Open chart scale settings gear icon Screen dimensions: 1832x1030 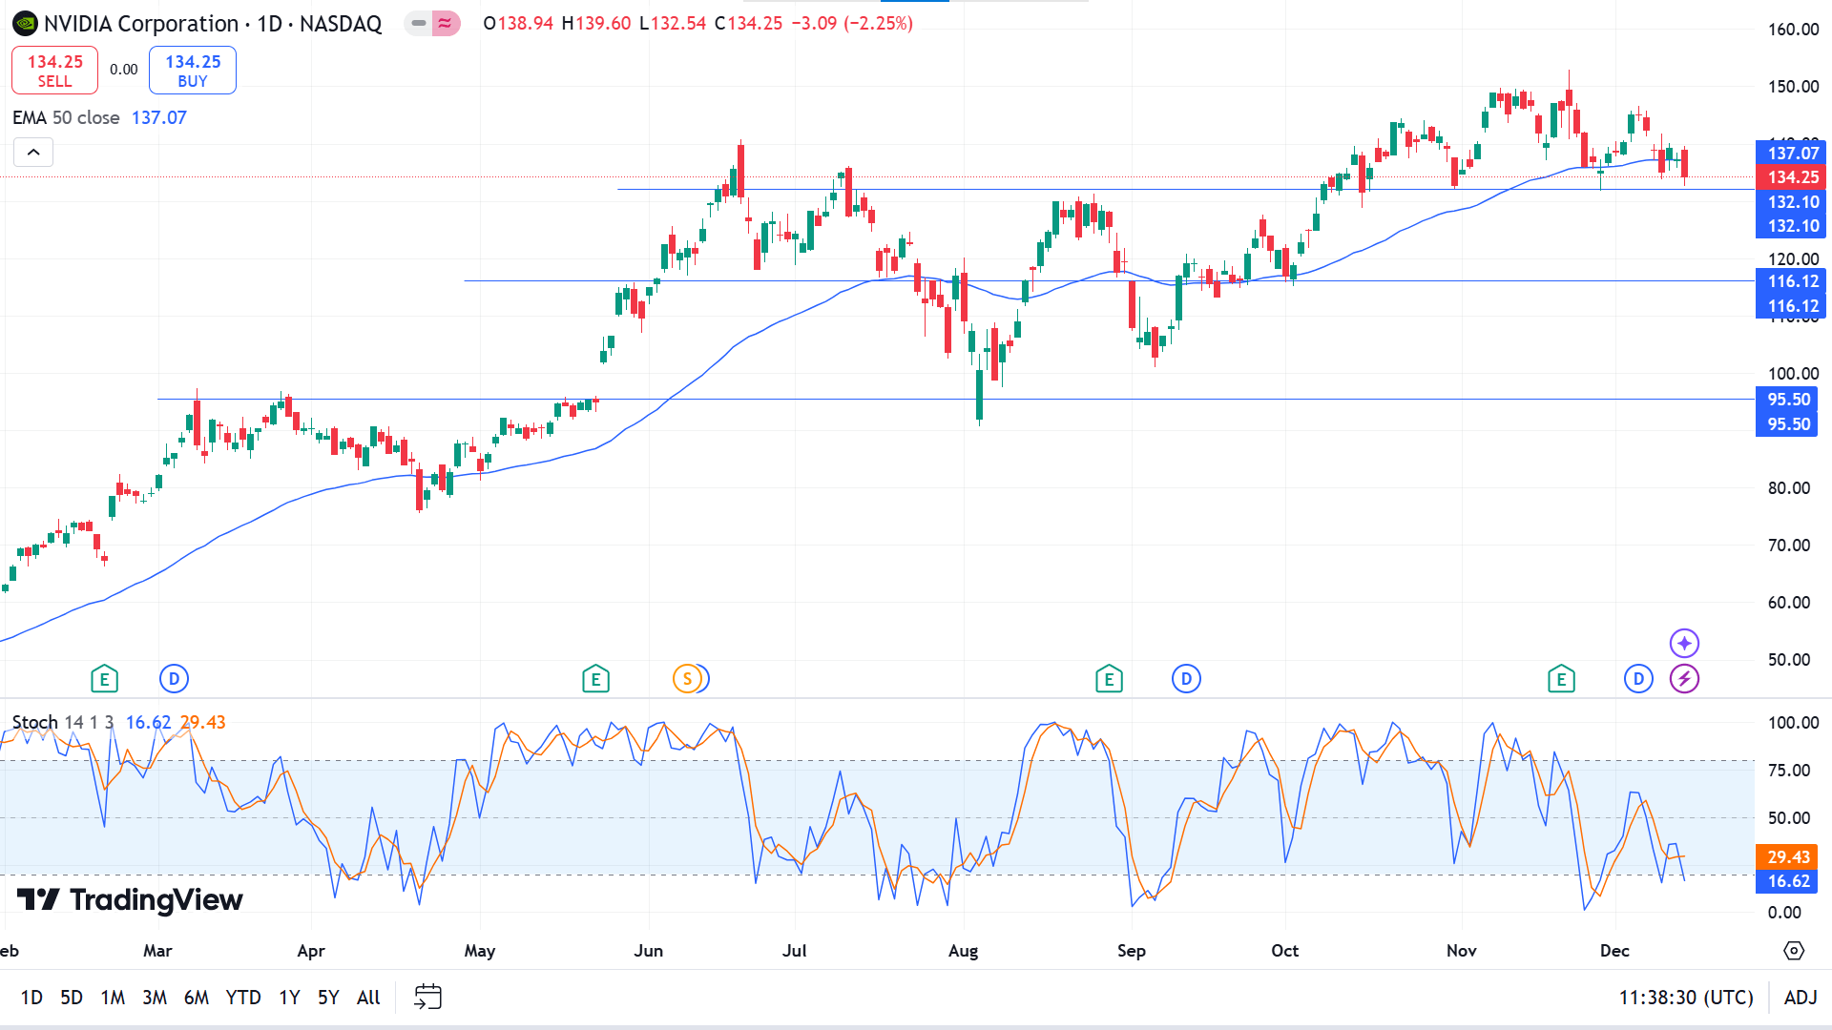click(1794, 951)
